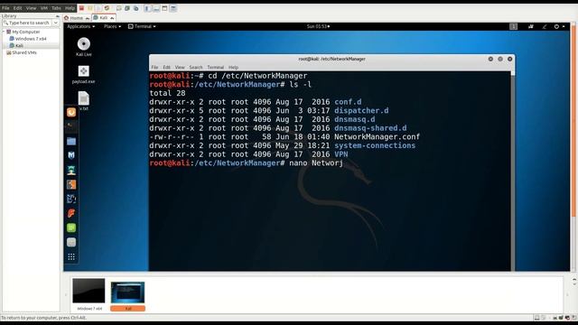Open the Applications menu in Kali top bar
578x325 pixels.
(80, 26)
